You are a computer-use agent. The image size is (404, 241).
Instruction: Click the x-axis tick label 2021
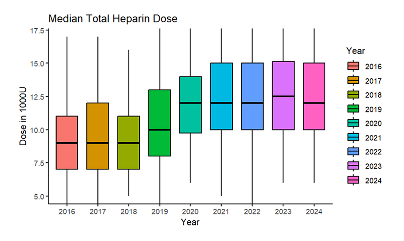pos(221,212)
